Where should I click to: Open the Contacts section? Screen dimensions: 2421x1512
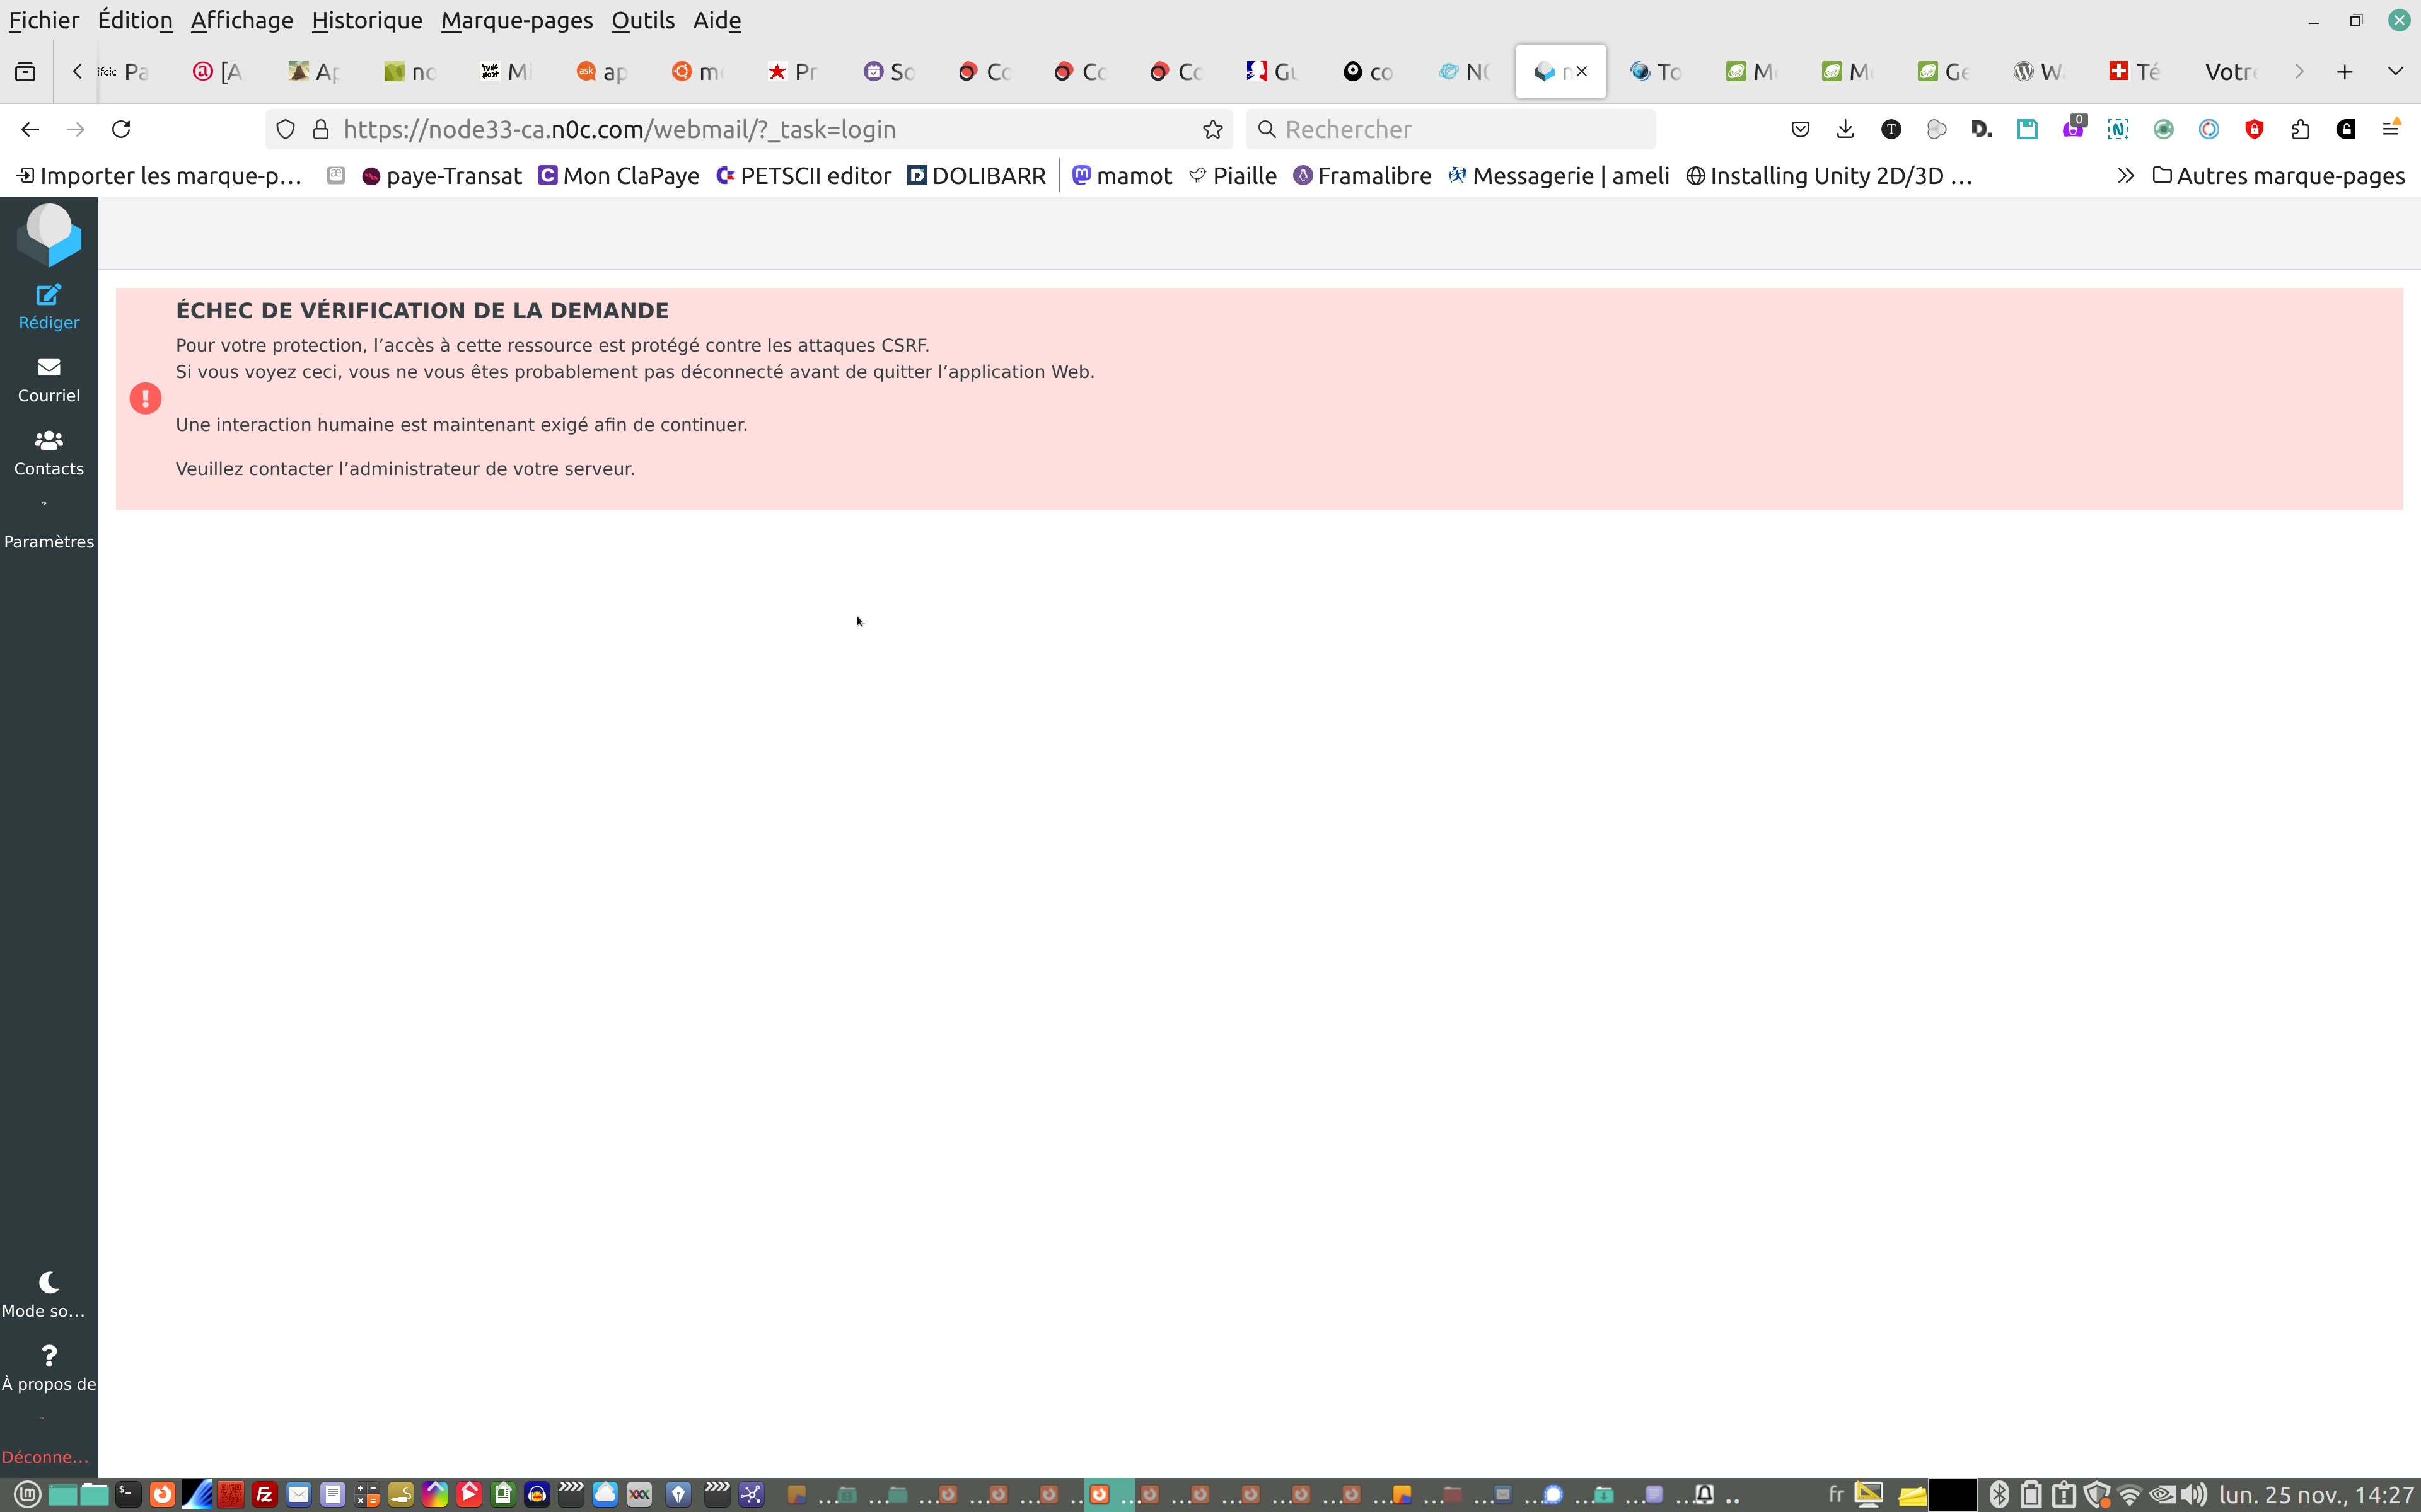[48, 452]
